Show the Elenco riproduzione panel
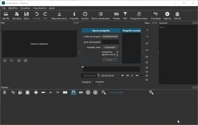Image resolution: width=198 pixels, height=125 pixels. 101,16
